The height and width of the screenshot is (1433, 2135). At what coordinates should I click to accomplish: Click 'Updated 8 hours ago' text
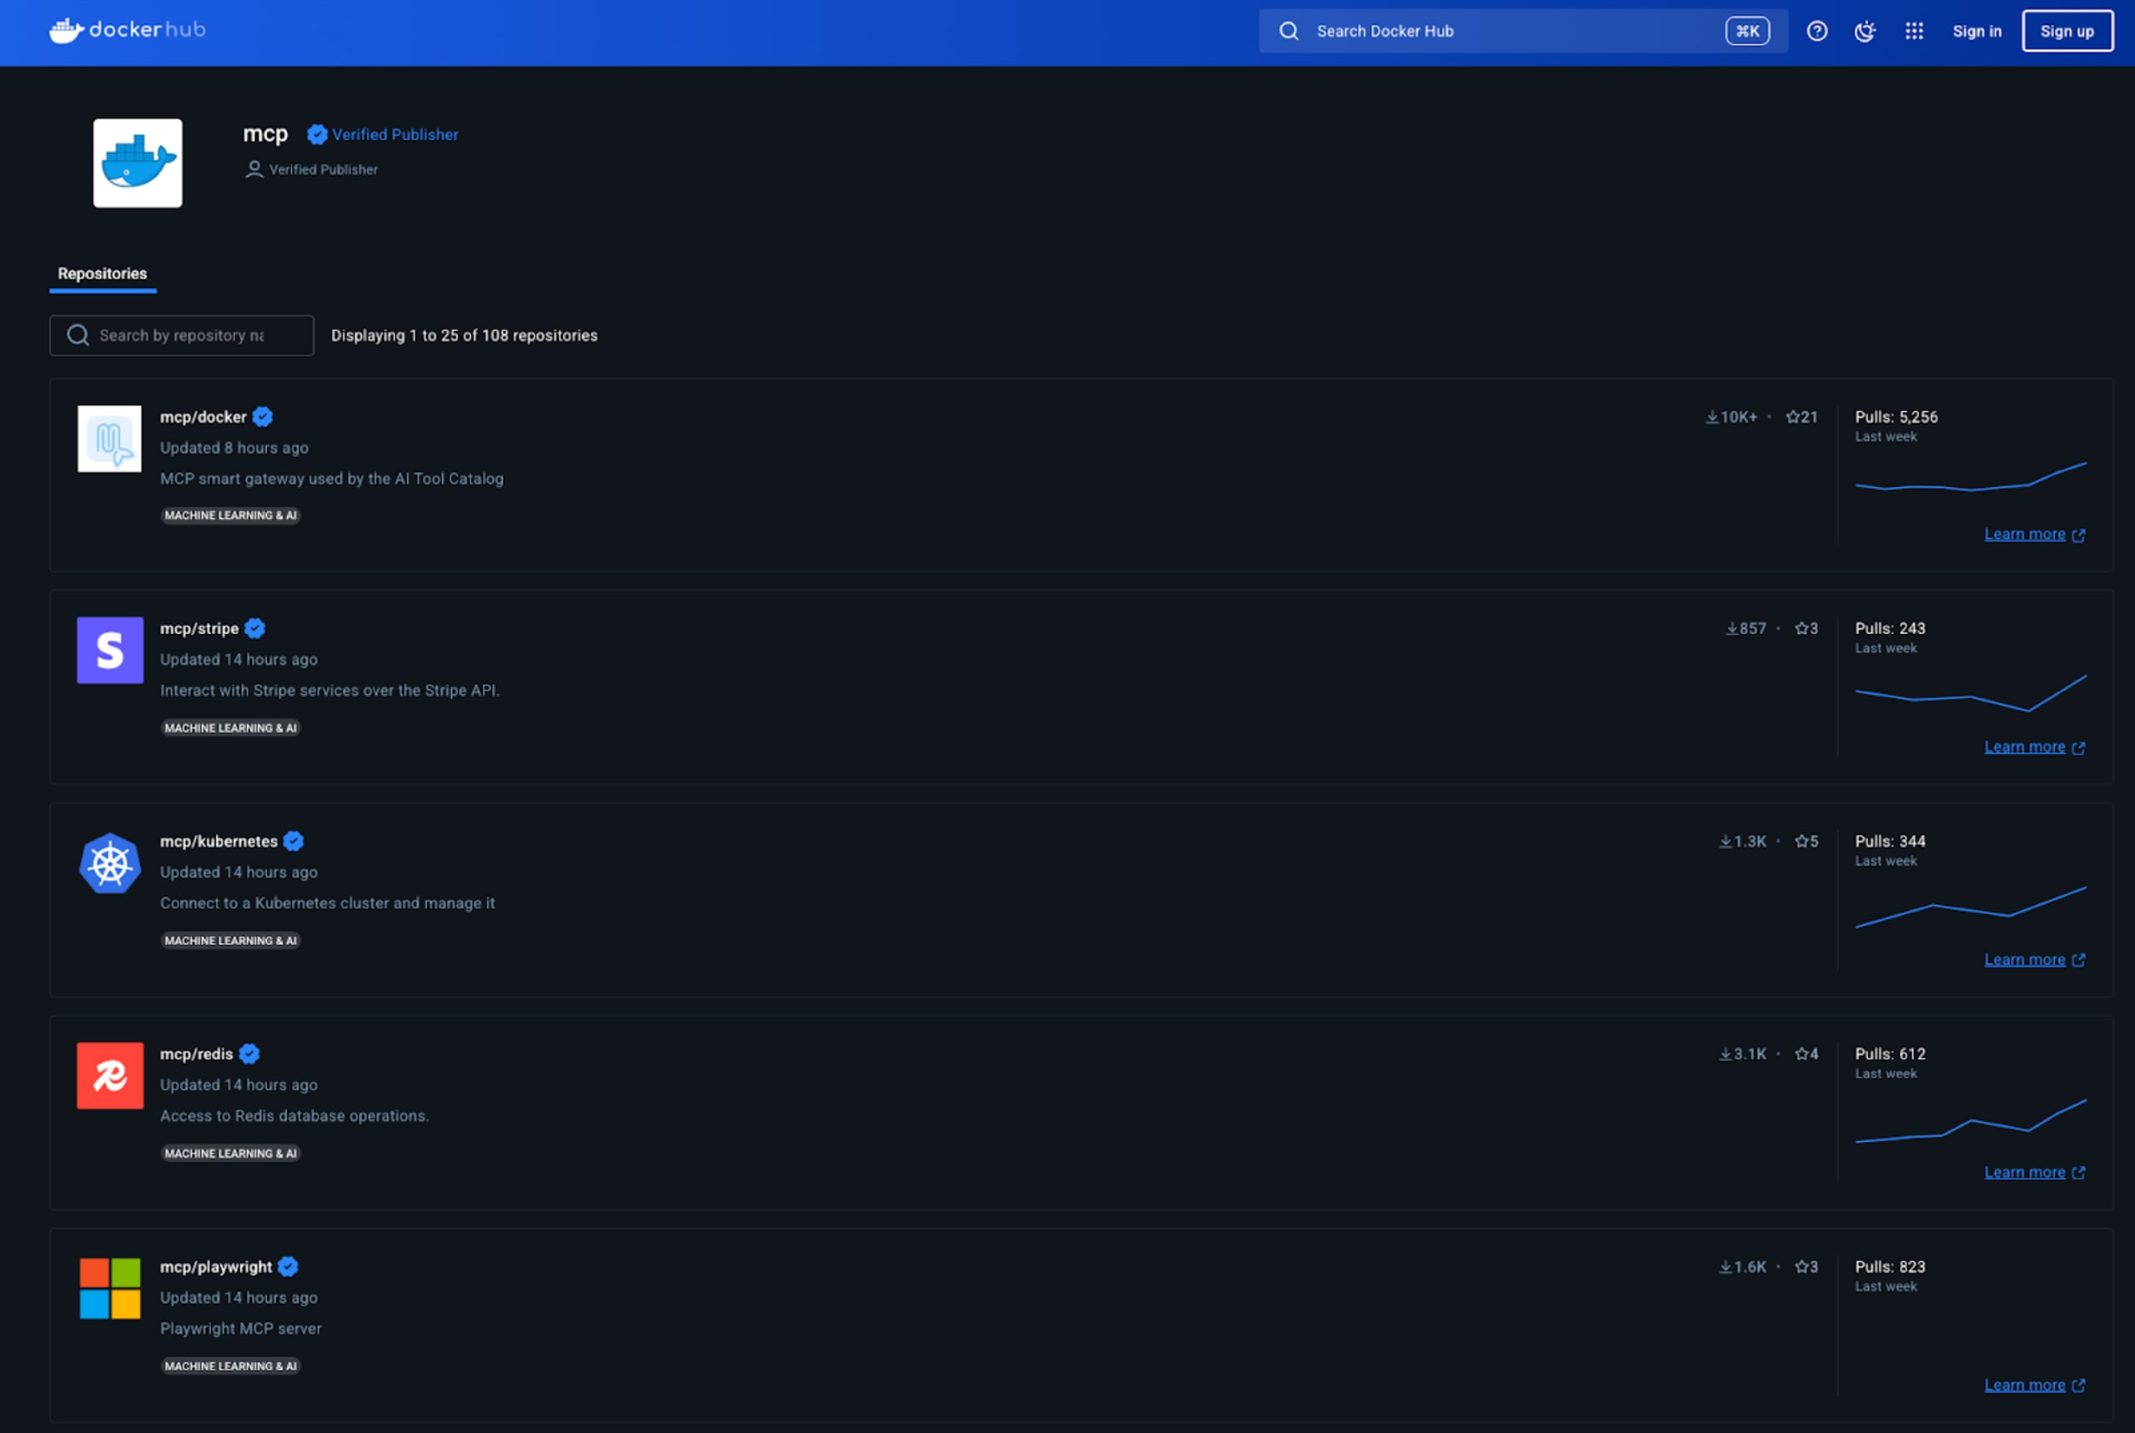pyautogui.click(x=234, y=448)
